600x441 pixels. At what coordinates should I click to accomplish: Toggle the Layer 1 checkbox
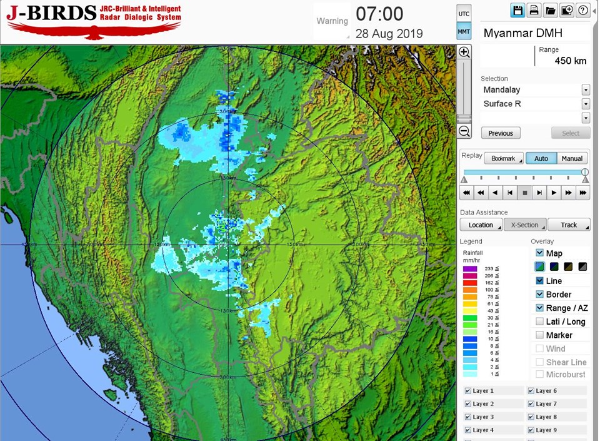[x=468, y=391]
